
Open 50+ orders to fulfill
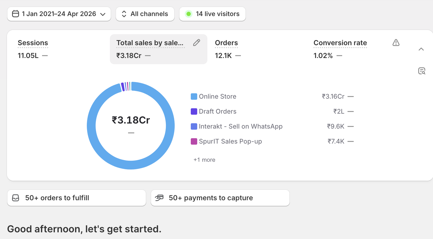[77, 198]
